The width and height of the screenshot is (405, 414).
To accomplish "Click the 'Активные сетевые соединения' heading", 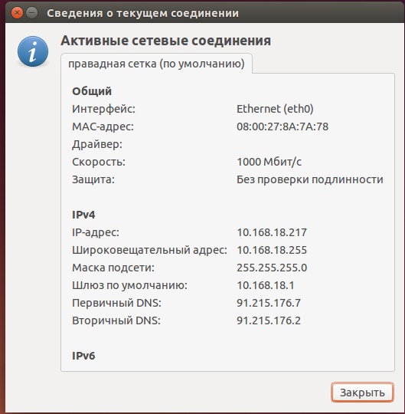I will tap(166, 41).
